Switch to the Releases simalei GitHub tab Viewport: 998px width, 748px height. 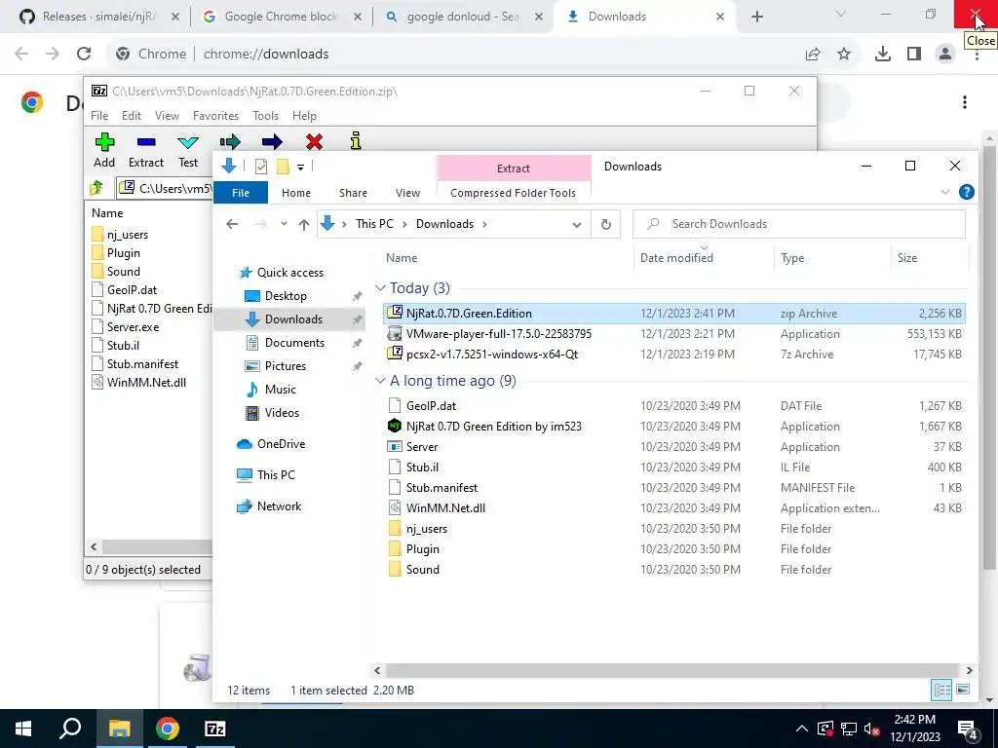[x=98, y=17]
